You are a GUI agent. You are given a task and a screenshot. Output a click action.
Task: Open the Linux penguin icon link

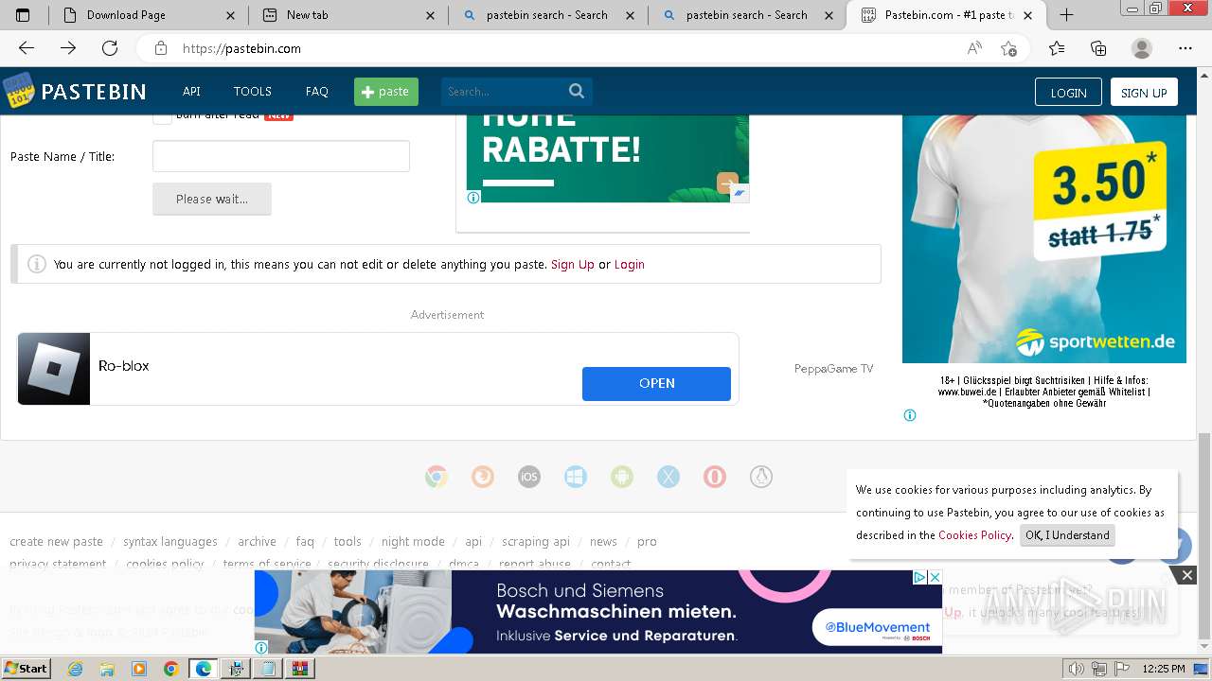pyautogui.click(x=761, y=477)
